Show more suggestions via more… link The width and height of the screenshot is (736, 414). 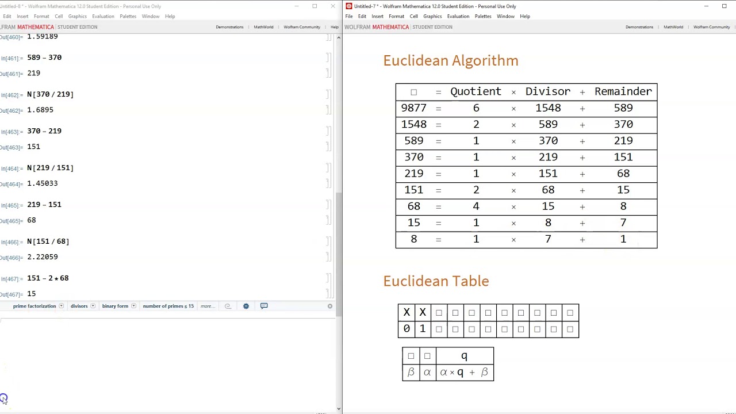tap(206, 306)
